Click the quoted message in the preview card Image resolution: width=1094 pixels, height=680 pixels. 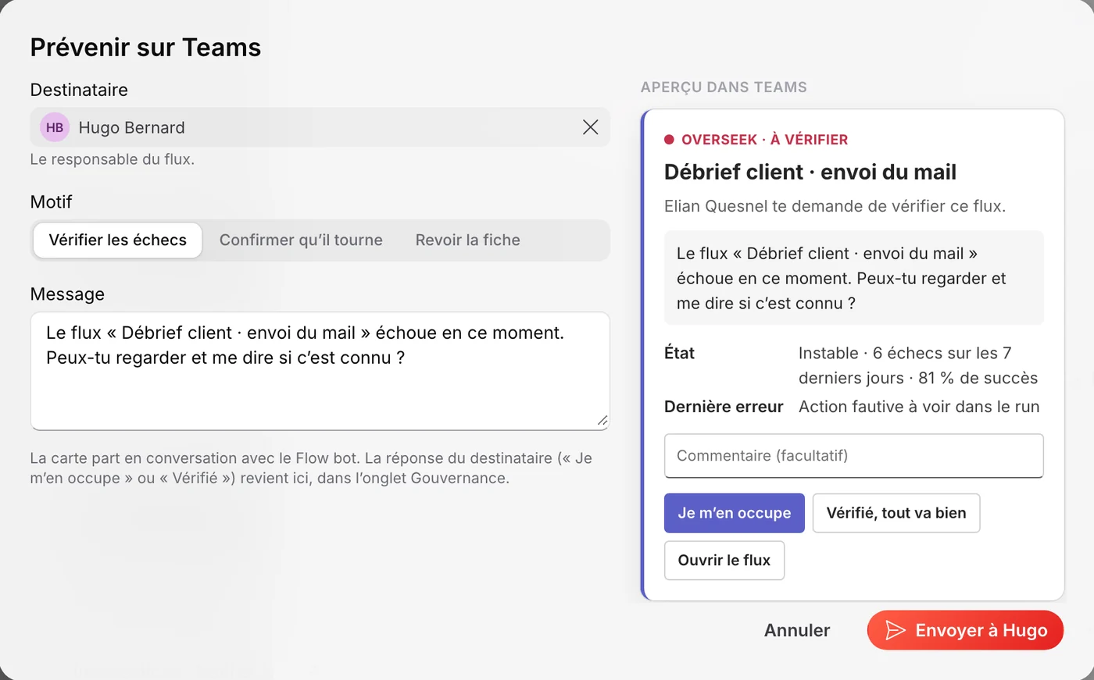pos(853,278)
